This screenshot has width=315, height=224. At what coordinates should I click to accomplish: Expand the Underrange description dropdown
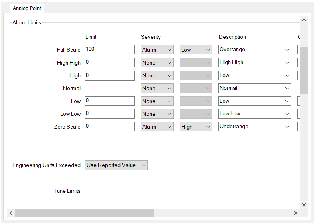click(255, 127)
